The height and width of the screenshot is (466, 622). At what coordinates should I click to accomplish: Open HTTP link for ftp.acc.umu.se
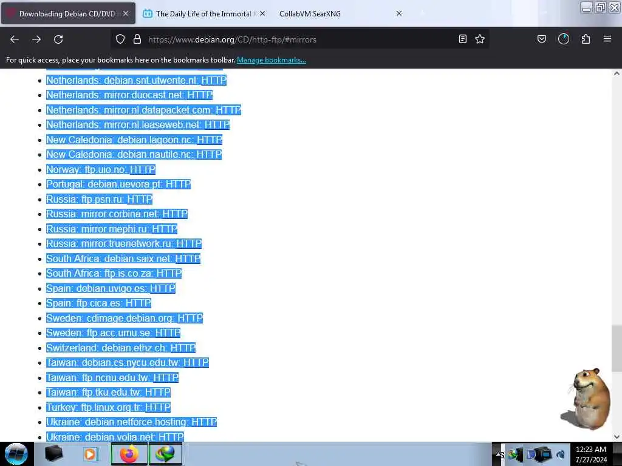tap(168, 333)
